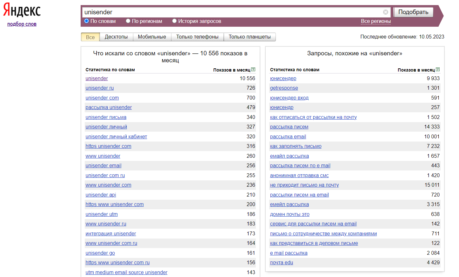Image resolution: width=459 pixels, height=277 pixels.
Task: Click the Подобрать button
Action: pos(413,12)
